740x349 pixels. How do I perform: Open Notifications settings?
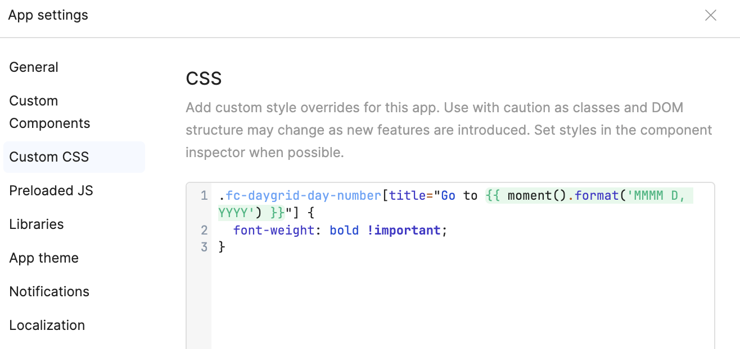tap(49, 292)
